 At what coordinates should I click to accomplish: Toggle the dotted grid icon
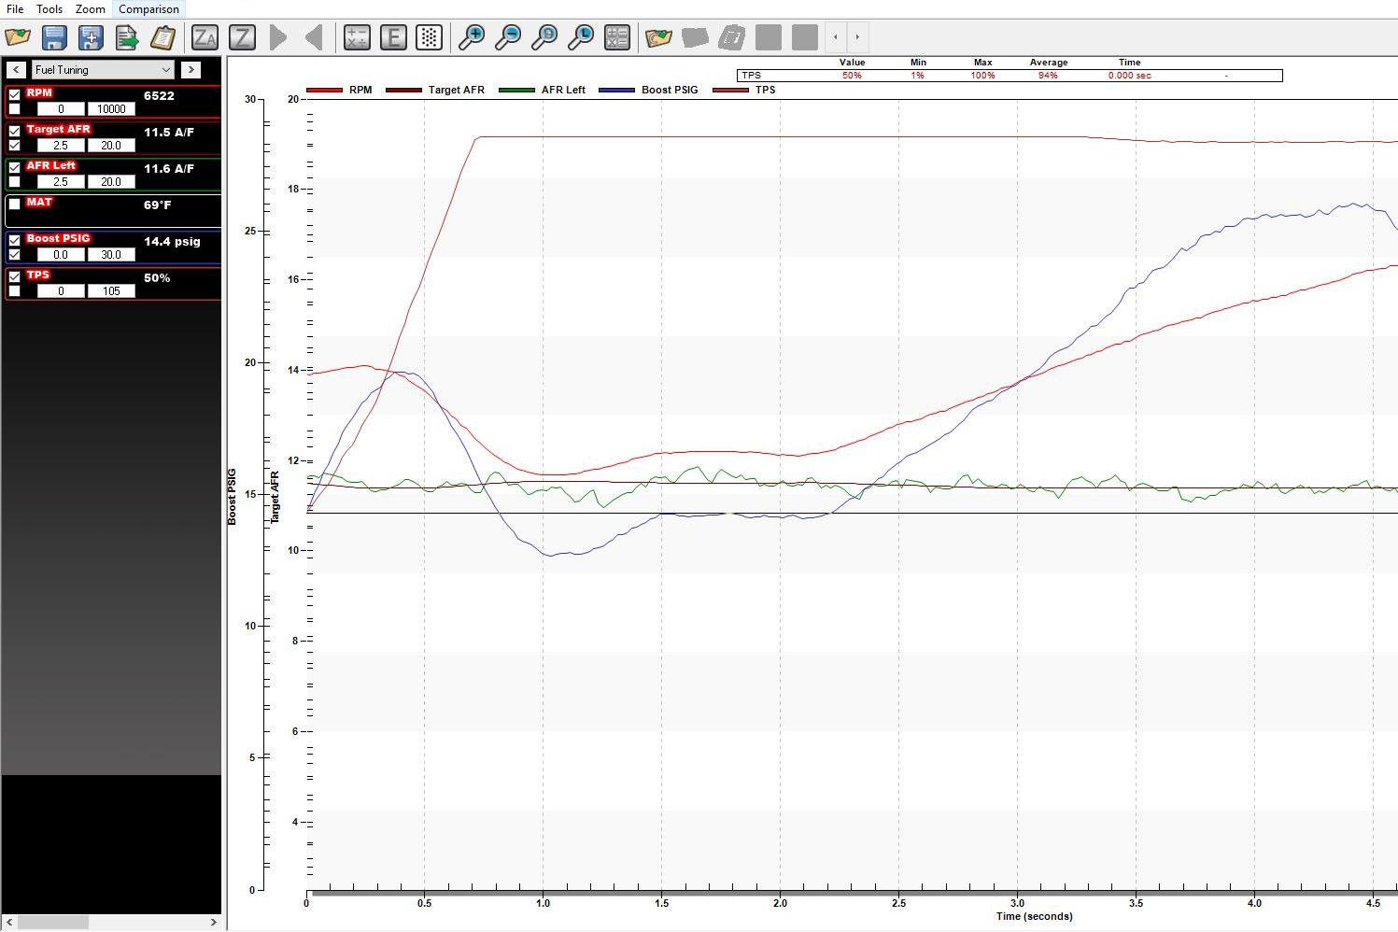[x=429, y=38]
